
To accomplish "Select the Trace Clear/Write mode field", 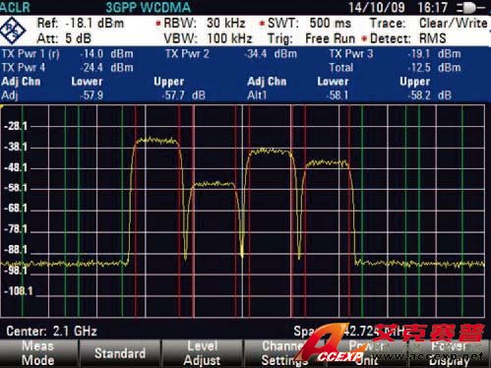I will point(429,24).
